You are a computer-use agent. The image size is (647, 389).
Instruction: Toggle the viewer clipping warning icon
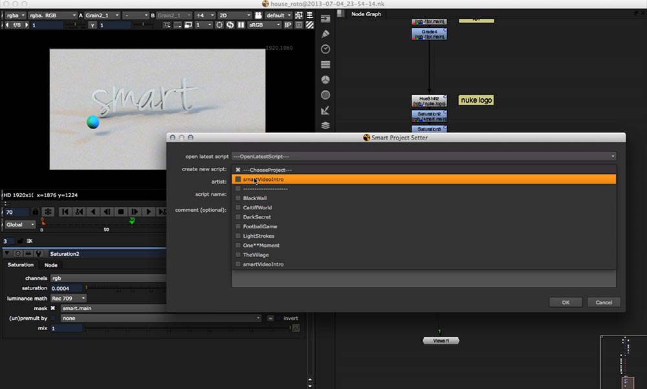point(167,25)
